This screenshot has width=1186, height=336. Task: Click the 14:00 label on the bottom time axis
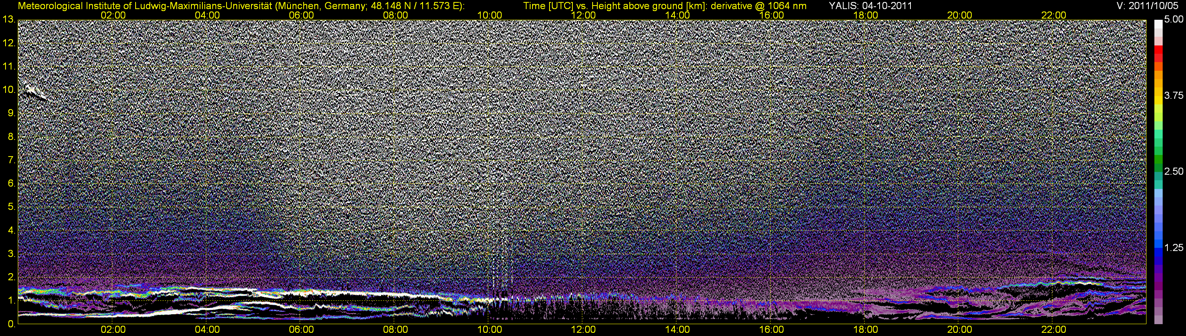[678, 330]
